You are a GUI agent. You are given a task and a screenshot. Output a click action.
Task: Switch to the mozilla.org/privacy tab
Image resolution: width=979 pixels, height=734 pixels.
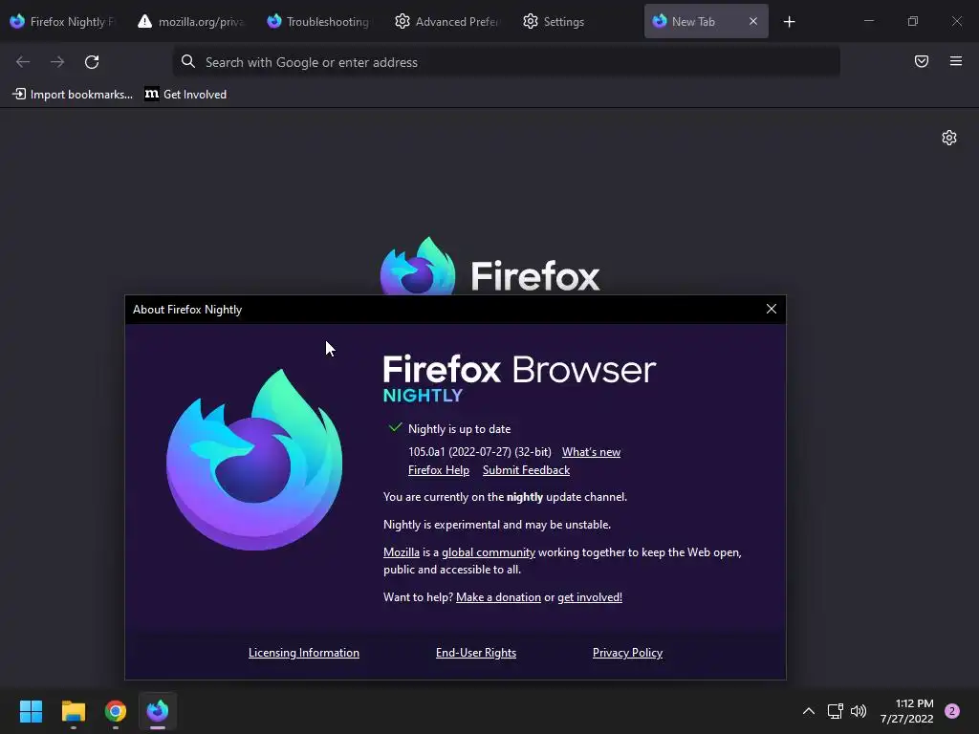click(x=192, y=22)
